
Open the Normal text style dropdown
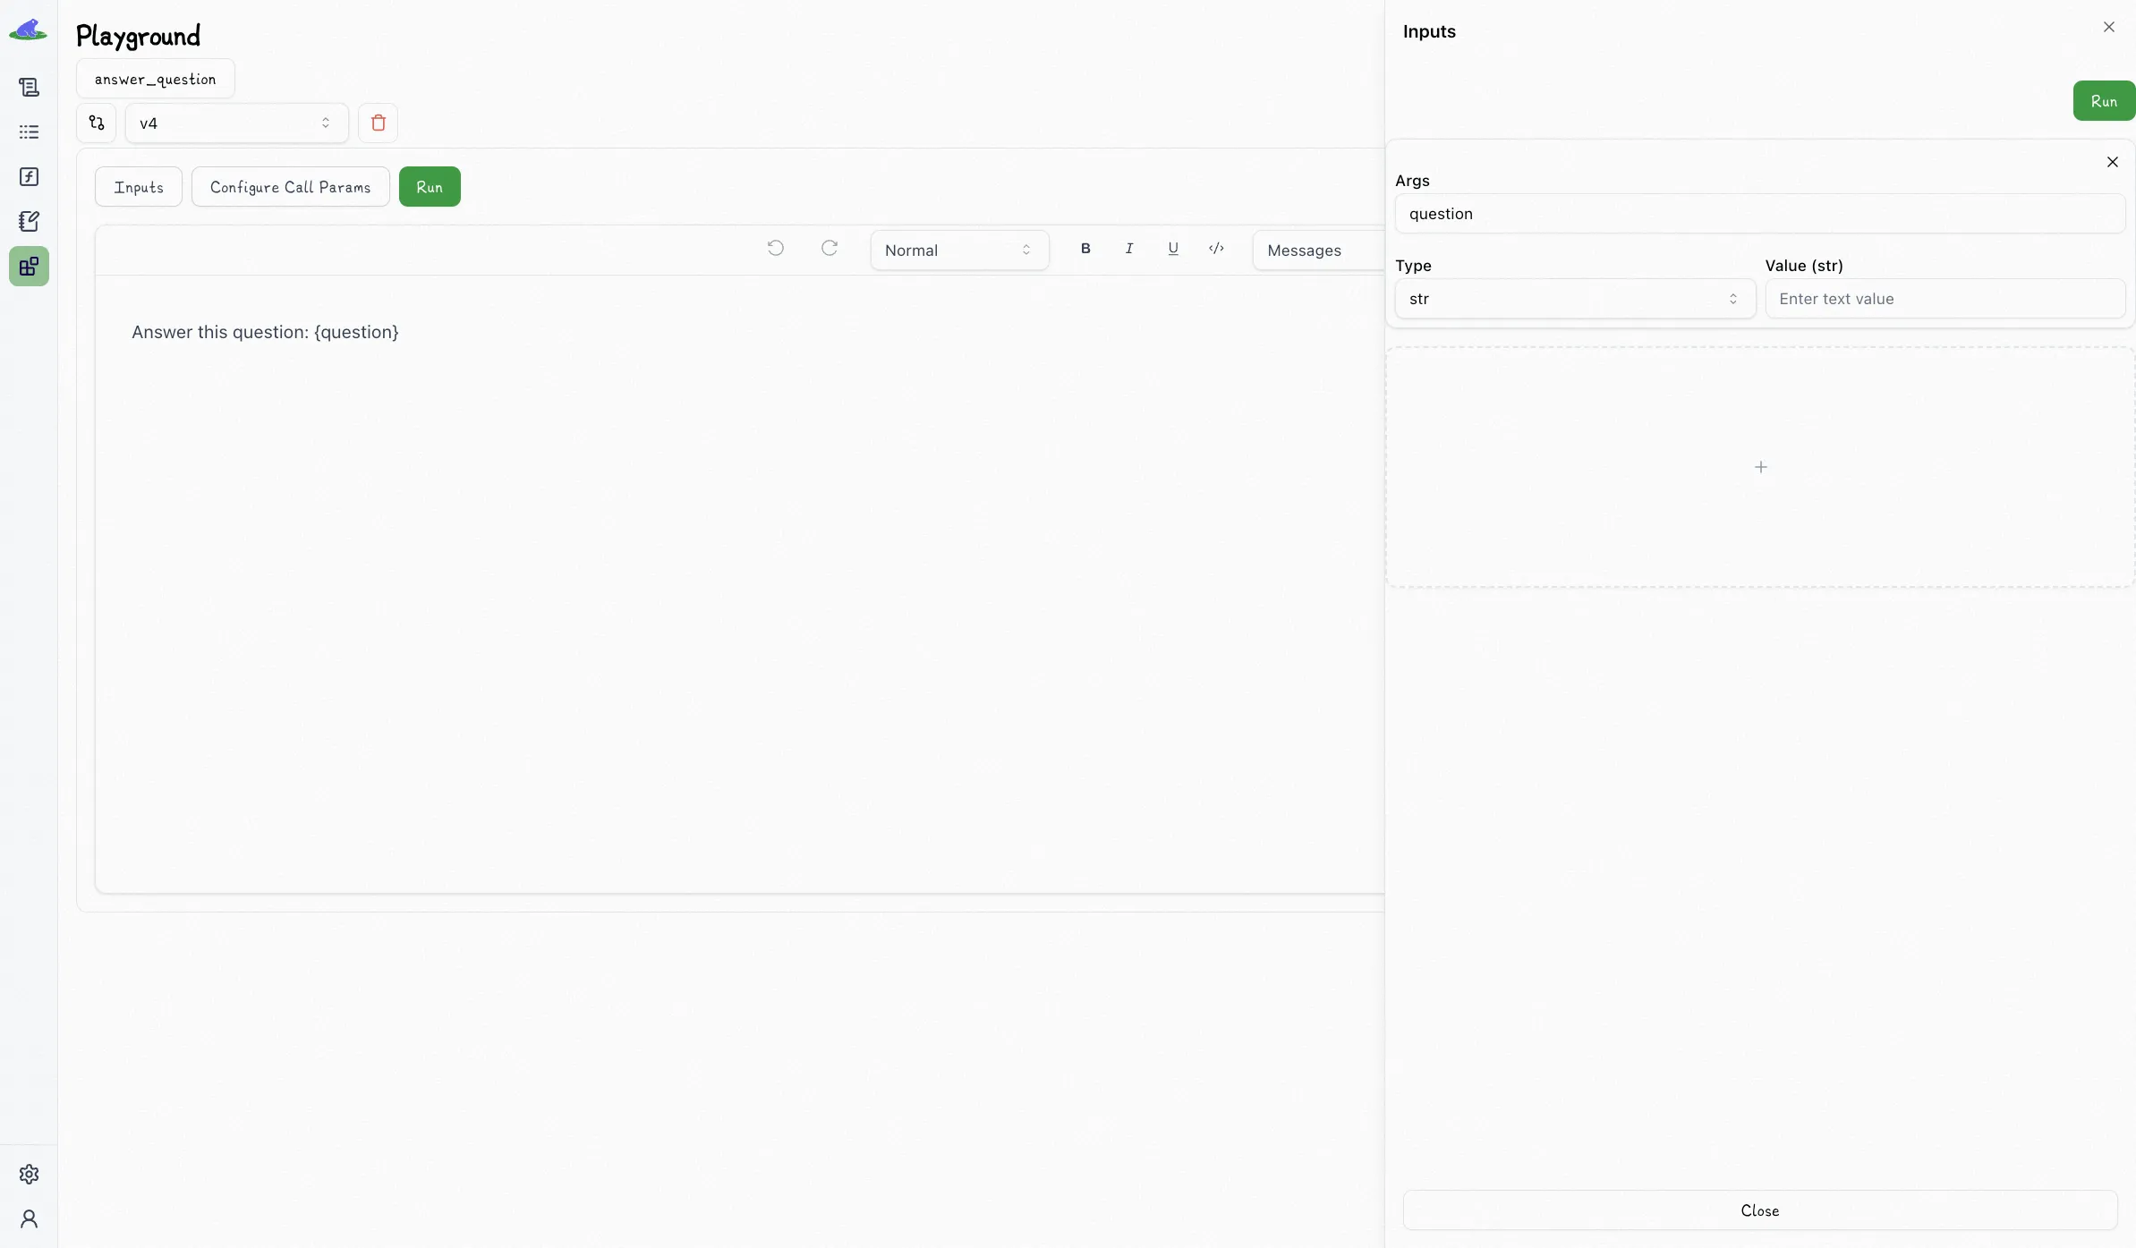[x=958, y=250]
